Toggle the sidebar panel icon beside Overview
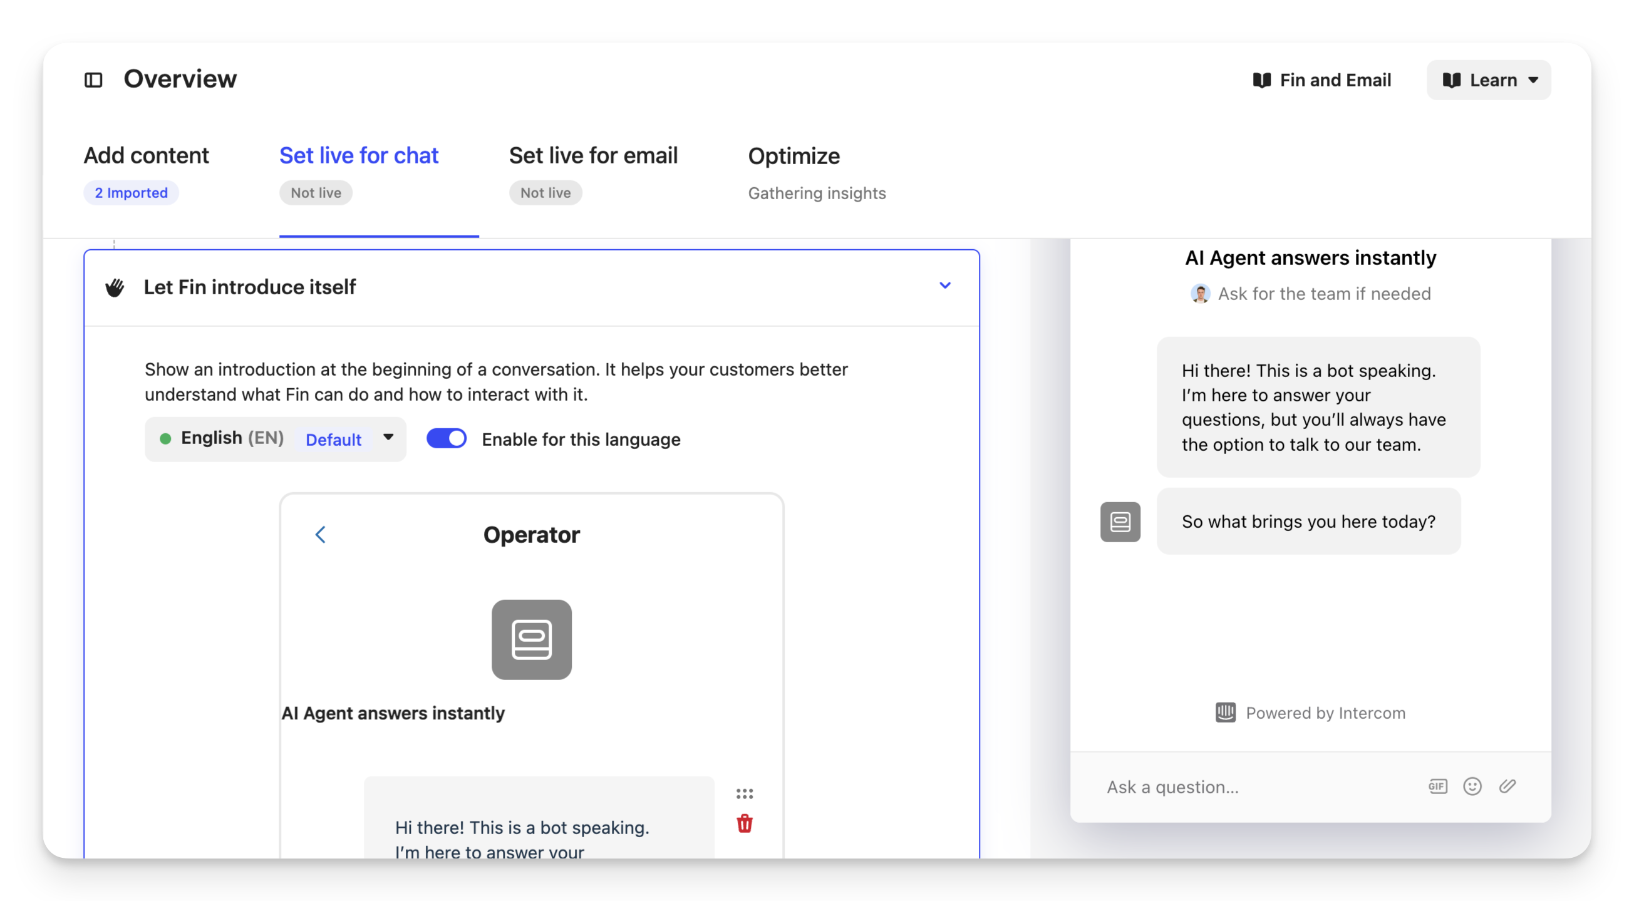The image size is (1634, 901). pyautogui.click(x=93, y=80)
